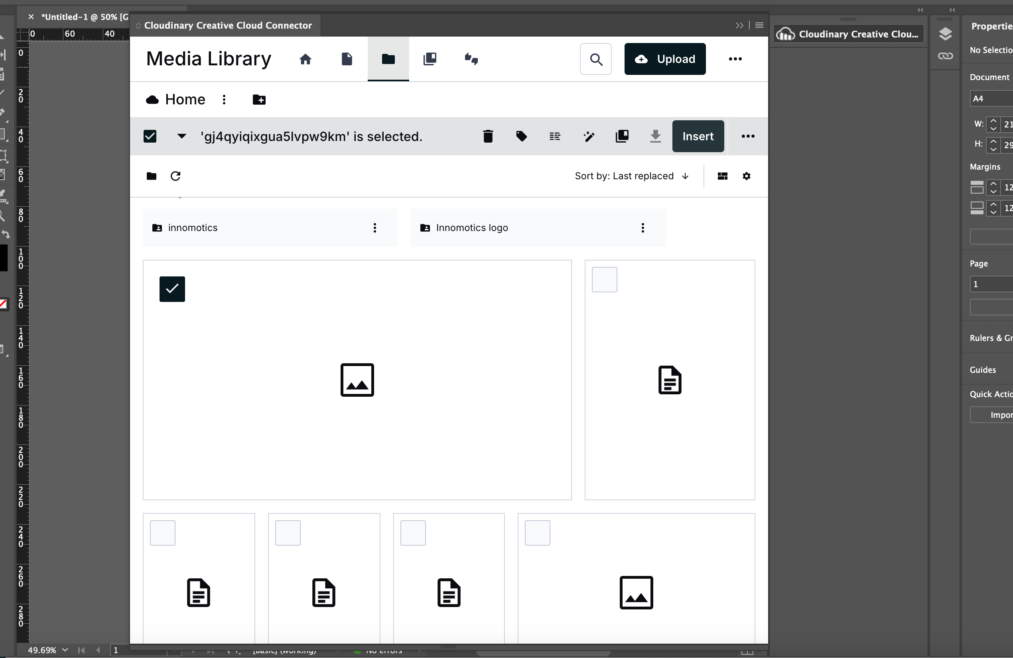
Task: Tag the selected asset with the tag icon
Action: 521,137
